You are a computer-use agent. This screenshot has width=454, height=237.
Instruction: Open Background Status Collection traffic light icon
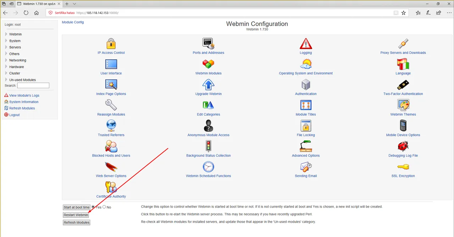209,146
